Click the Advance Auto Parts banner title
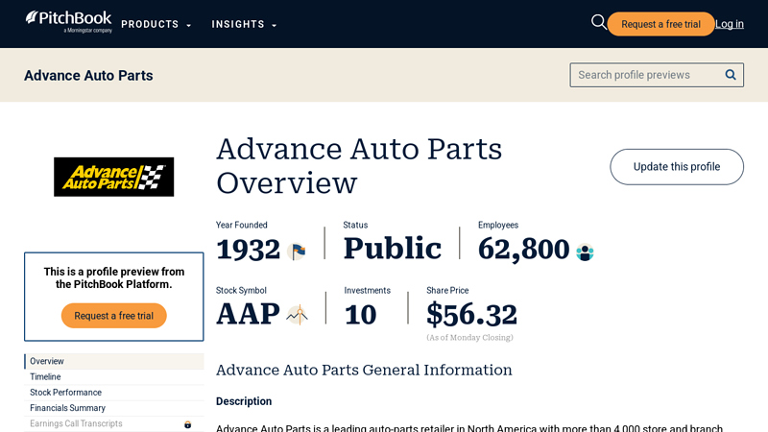The height and width of the screenshot is (432, 768). [x=88, y=76]
